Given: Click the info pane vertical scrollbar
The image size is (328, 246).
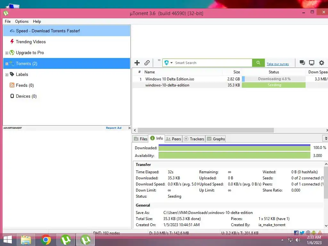Looking at the screenshot, I should click(x=326, y=182).
